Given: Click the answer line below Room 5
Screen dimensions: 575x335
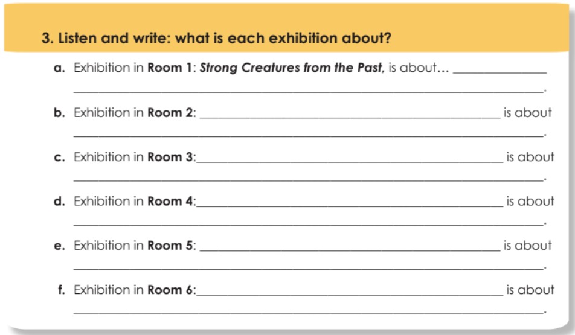Looking at the screenshot, I should coord(308,266).
